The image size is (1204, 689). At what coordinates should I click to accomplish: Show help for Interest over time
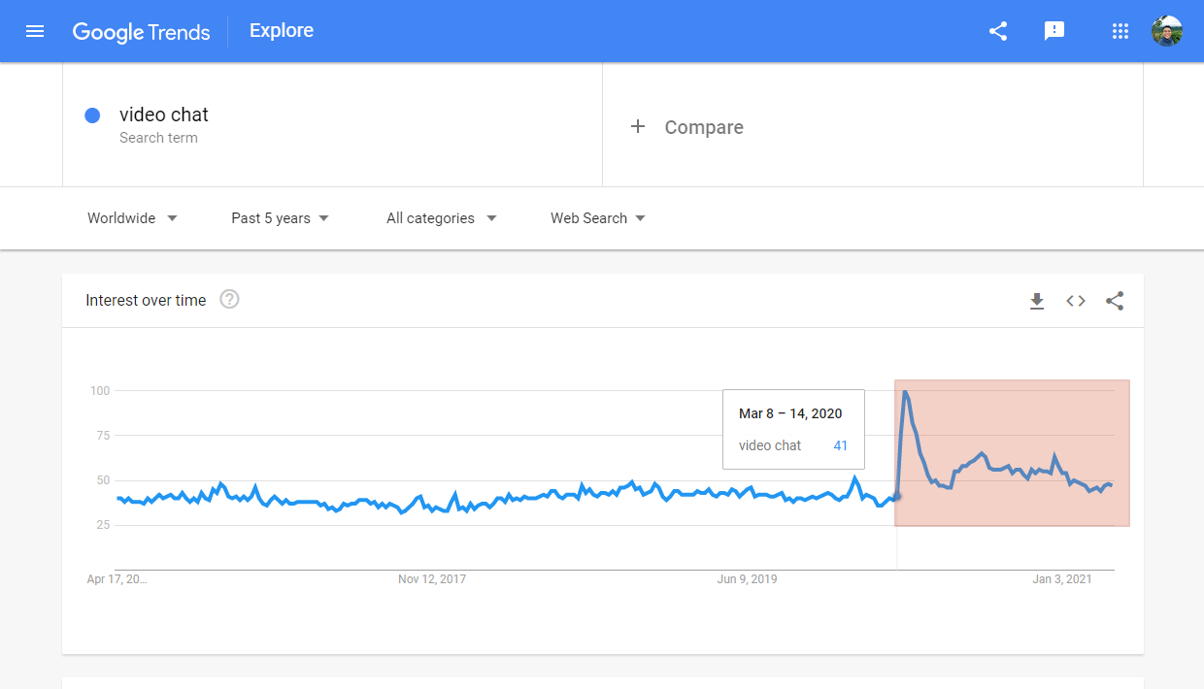(x=229, y=299)
